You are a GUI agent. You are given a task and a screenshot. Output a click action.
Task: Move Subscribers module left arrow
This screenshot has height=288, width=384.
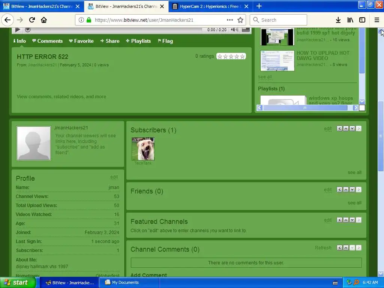coord(339,129)
